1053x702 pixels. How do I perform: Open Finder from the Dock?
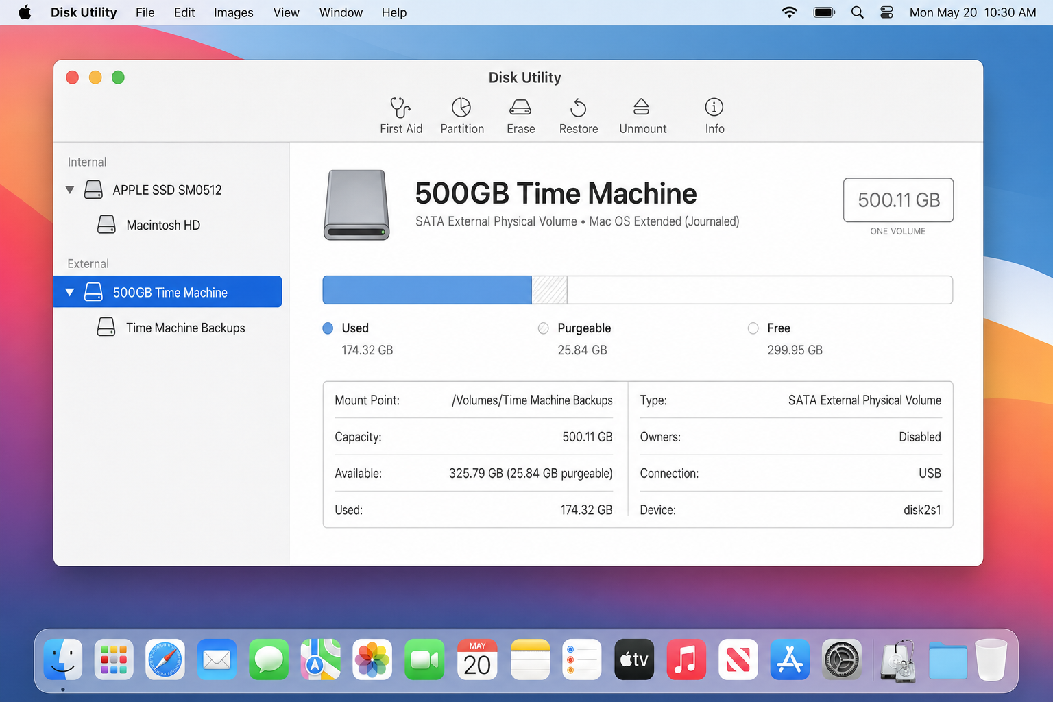63,659
